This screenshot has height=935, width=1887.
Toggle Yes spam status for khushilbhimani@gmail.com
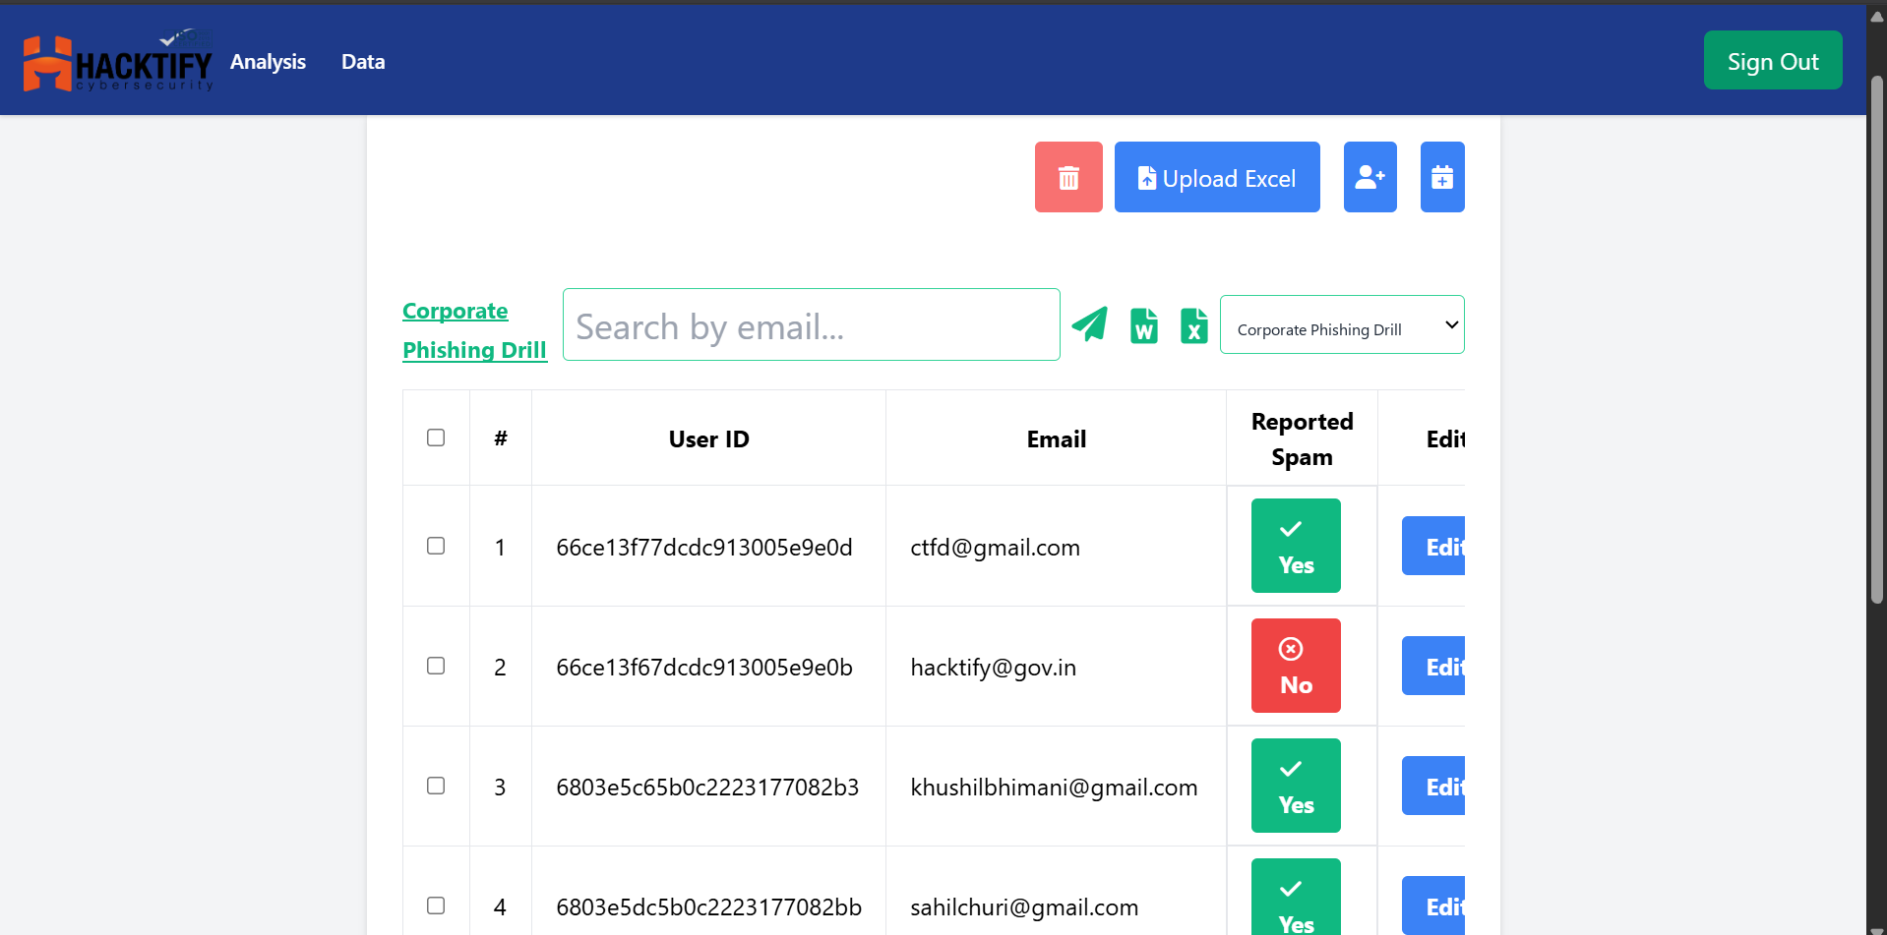[x=1296, y=786]
